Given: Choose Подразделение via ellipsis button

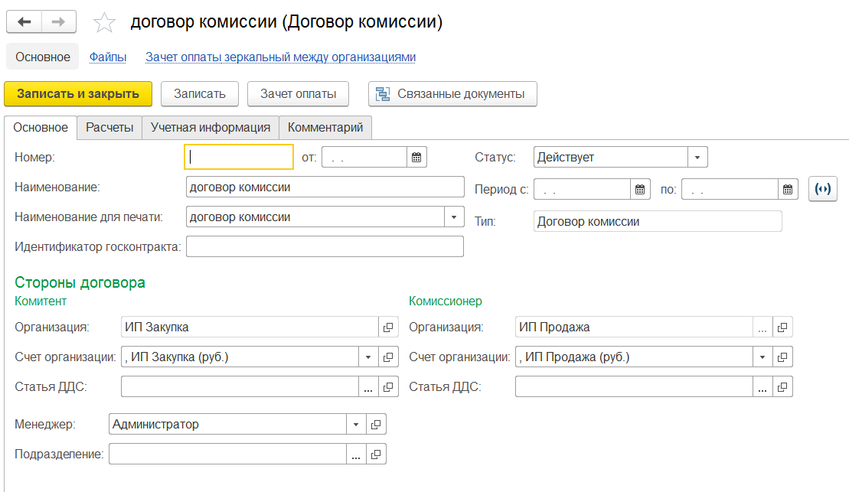Looking at the screenshot, I should [x=356, y=455].
